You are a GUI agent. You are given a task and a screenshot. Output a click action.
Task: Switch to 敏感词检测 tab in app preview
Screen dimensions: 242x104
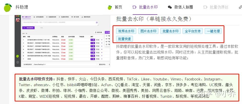point(86,17)
